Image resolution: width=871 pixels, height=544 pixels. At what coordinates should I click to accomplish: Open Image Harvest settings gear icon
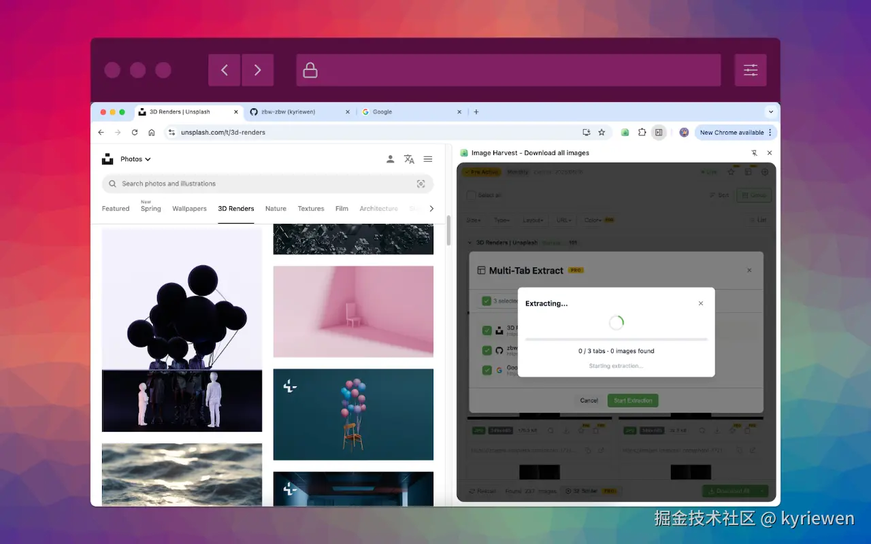click(x=765, y=172)
